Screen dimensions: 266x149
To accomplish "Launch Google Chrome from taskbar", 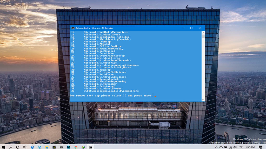I will 76,147.
